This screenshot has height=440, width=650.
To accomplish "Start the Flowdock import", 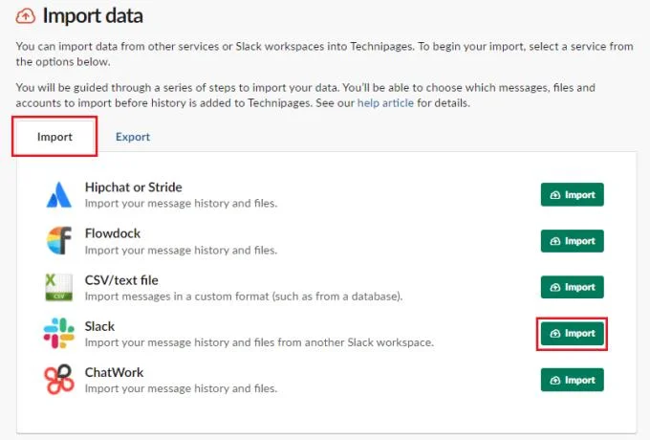I will [x=572, y=241].
